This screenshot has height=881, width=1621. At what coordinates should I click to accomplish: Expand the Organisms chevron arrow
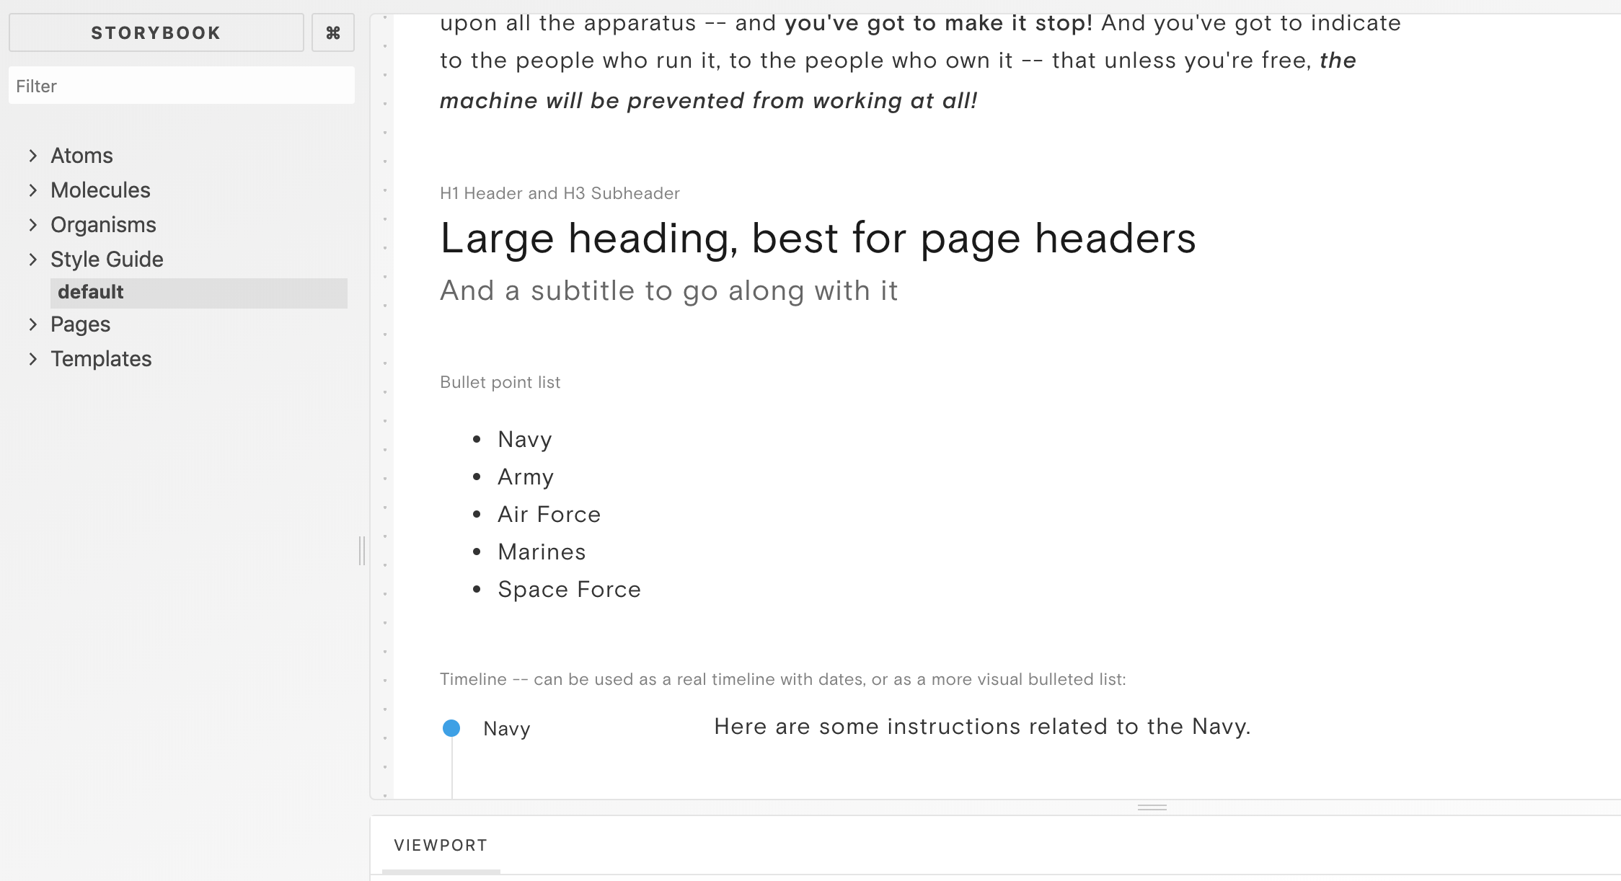[32, 225]
